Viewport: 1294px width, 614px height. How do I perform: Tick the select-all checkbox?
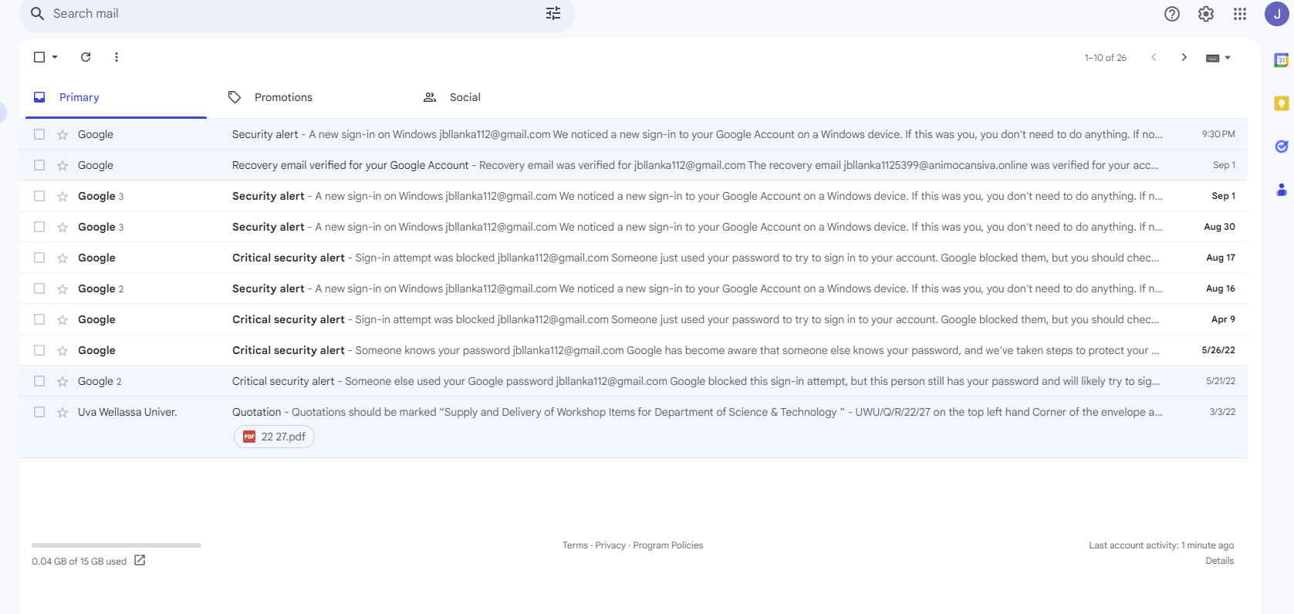pos(39,57)
